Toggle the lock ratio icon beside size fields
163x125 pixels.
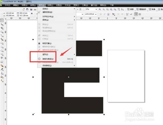[x=32, y=13]
